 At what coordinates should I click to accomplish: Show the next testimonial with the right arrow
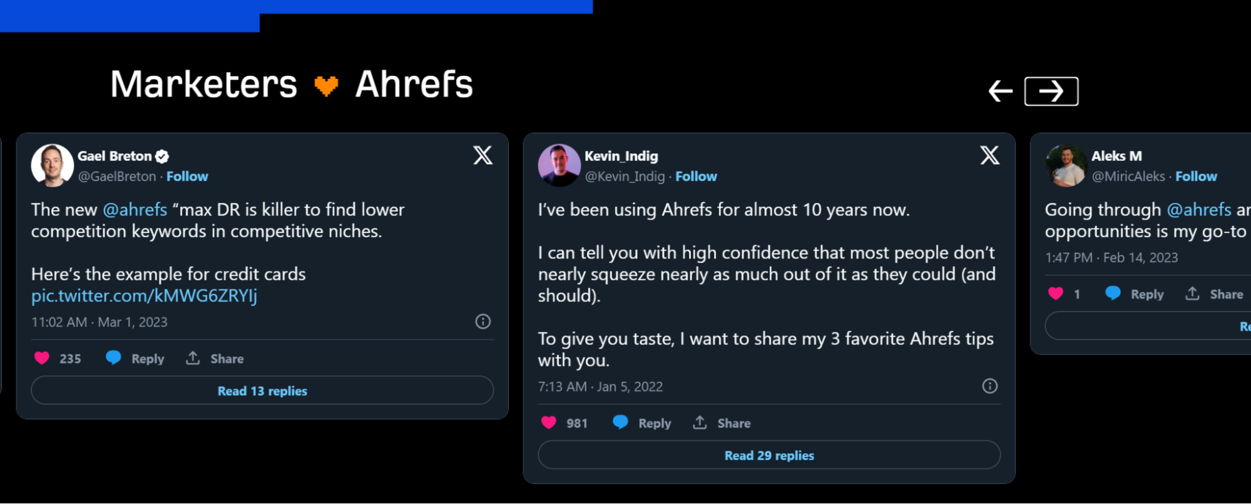(x=1051, y=91)
